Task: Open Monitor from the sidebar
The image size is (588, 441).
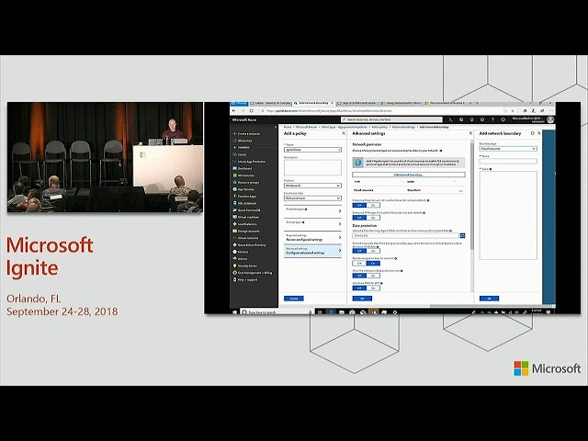Action: (x=241, y=252)
